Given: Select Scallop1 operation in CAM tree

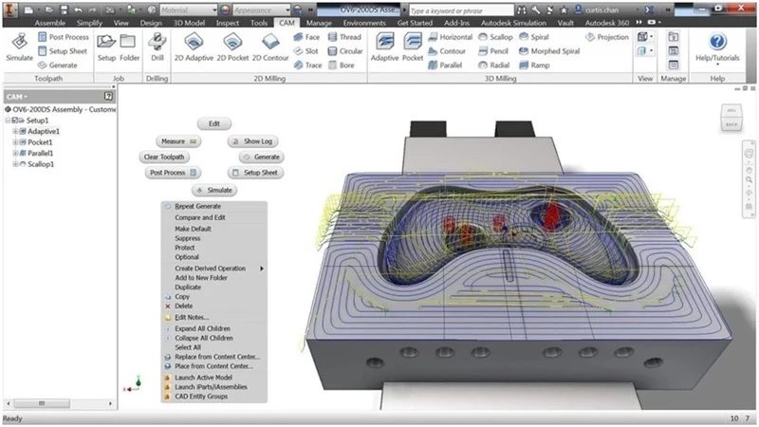Looking at the screenshot, I should 41,164.
